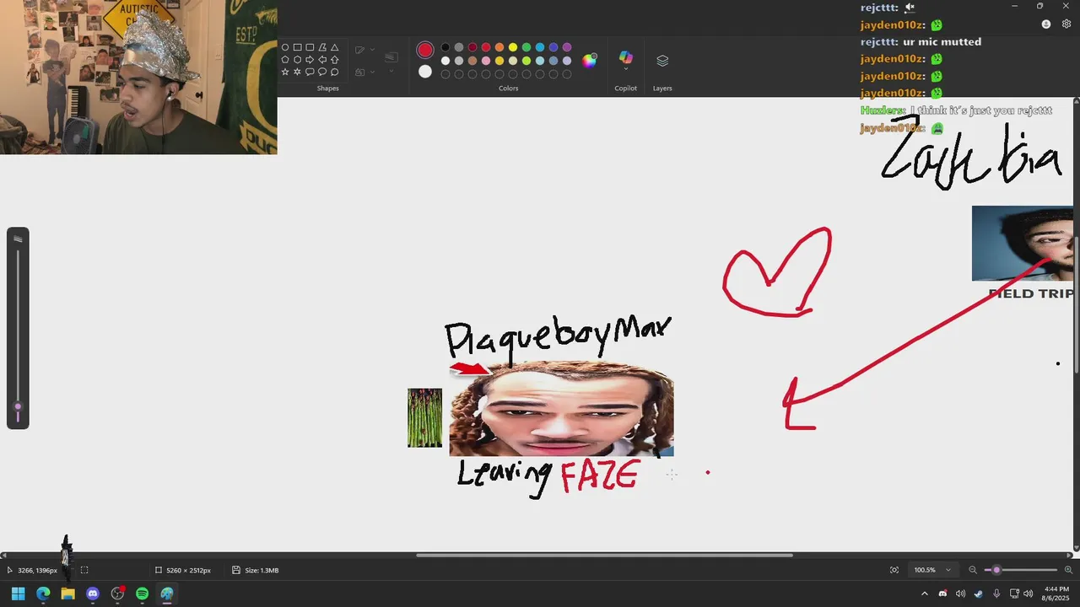1080x607 pixels.
Task: Select the left arrow shape
Action: point(322,60)
